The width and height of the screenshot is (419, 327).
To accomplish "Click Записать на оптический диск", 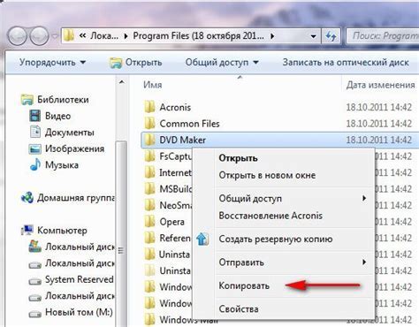I will pos(346,63).
